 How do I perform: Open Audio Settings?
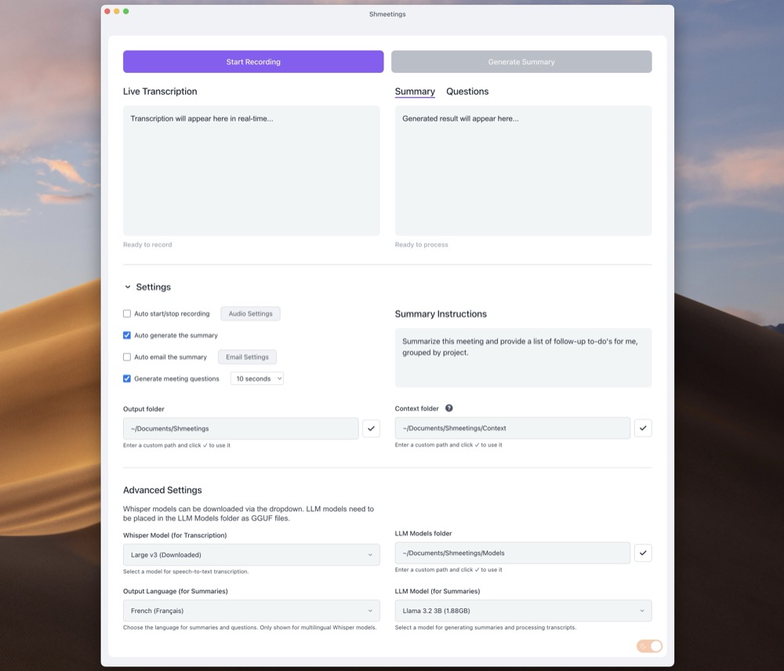coord(250,313)
